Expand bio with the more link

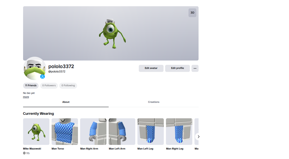[26, 97]
